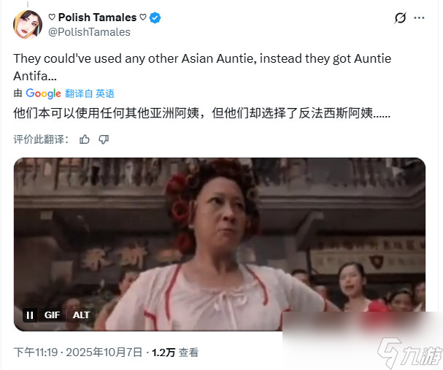This screenshot has width=443, height=370.
Task: Click the blue verified checkmark badge
Action: point(155,18)
